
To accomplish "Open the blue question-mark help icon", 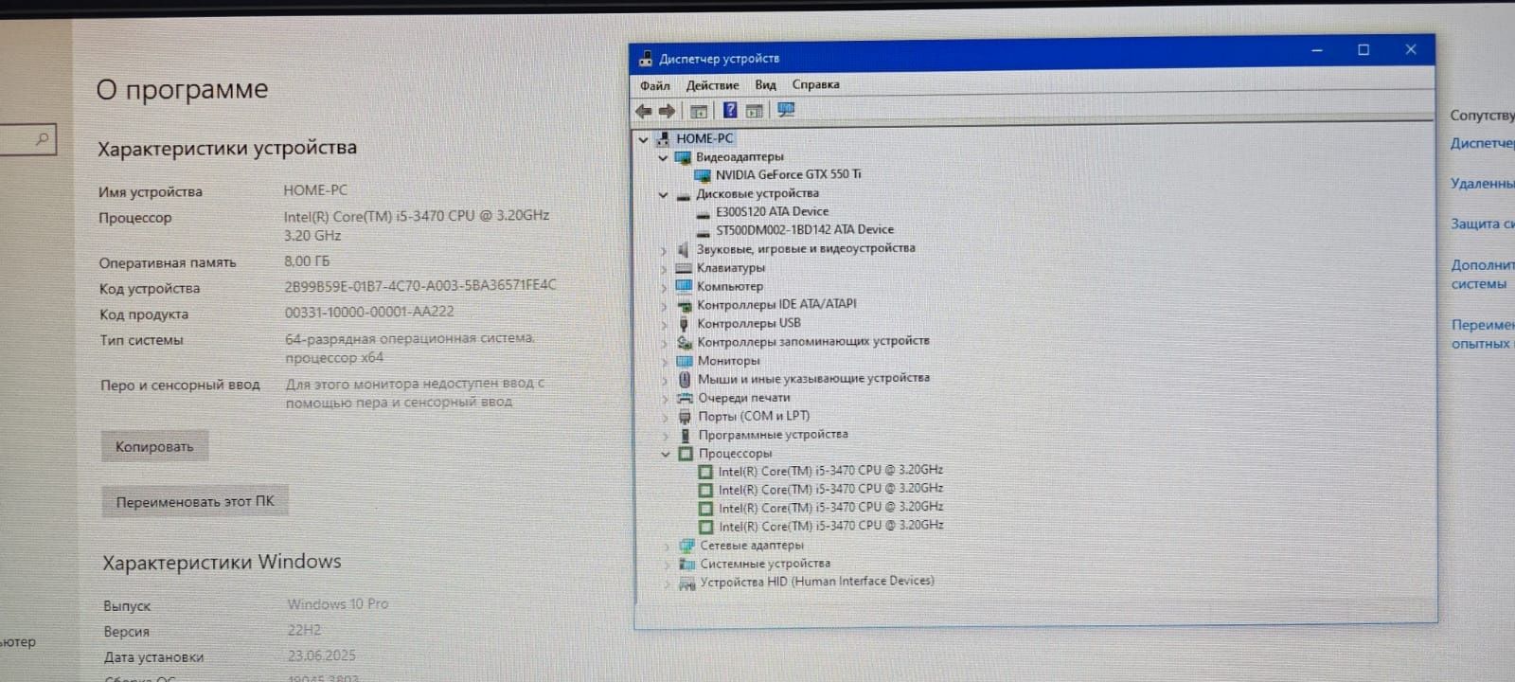I will 730,110.
